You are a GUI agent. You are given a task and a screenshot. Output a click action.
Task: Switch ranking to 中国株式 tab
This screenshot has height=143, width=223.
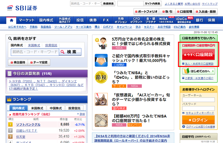[x=56, y=108]
